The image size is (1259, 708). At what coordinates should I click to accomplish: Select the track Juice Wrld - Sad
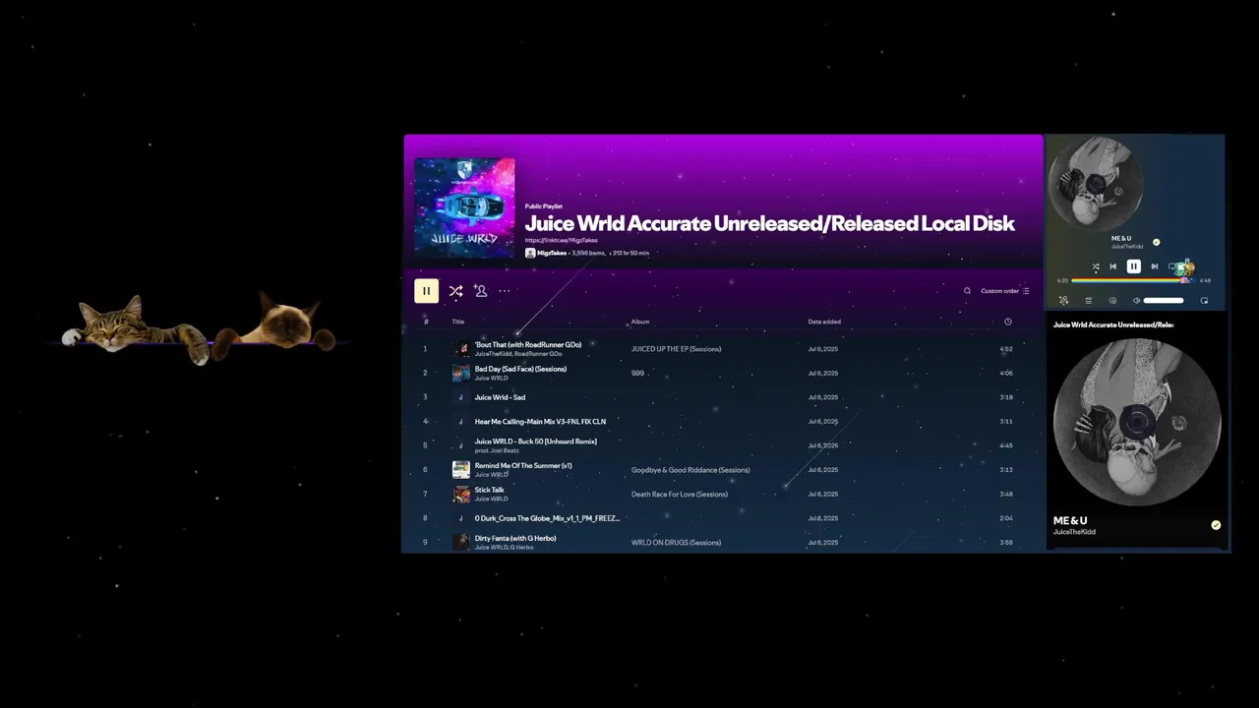(500, 397)
